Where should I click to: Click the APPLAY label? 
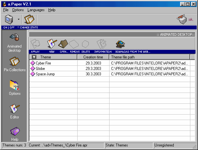tap(35, 52)
